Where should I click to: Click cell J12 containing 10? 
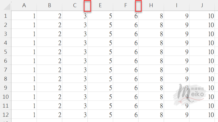tap(202, 115)
